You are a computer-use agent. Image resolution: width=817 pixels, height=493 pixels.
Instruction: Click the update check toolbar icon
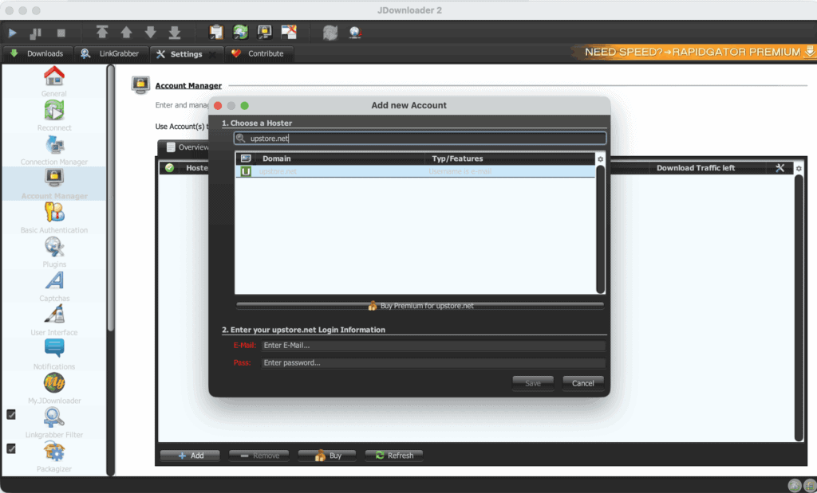[x=355, y=33]
